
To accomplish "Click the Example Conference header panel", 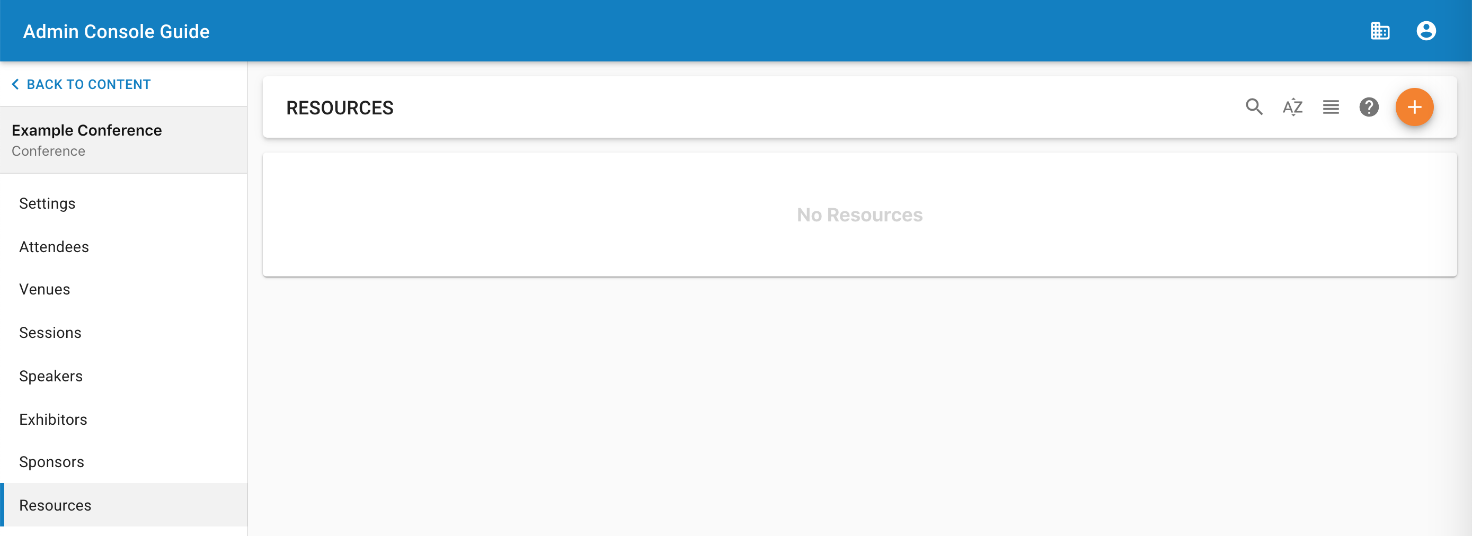I will coord(124,140).
